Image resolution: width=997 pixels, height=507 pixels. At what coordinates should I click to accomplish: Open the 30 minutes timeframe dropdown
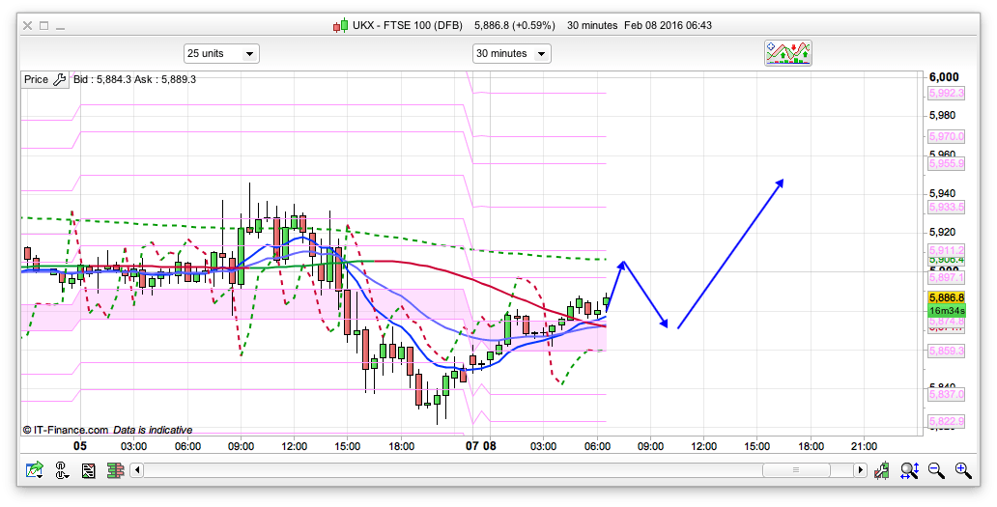pyautogui.click(x=511, y=53)
